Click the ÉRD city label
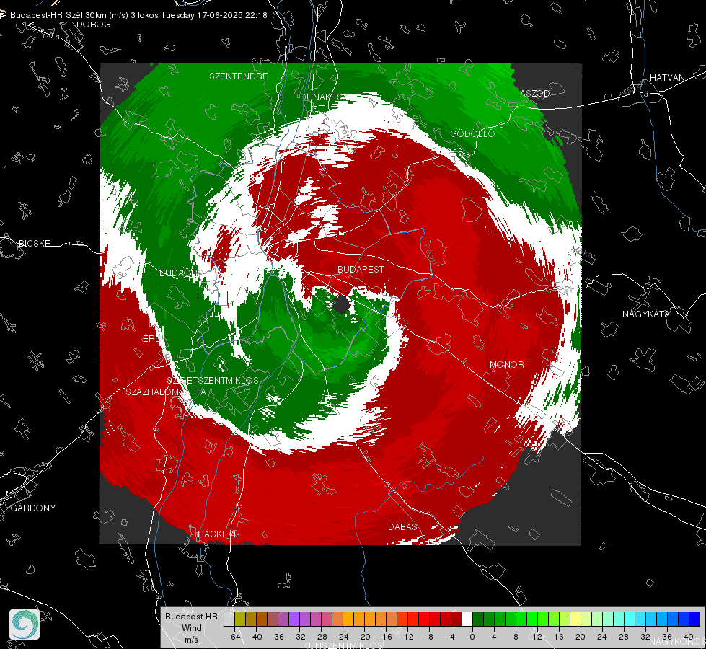The height and width of the screenshot is (649, 706). point(151,339)
